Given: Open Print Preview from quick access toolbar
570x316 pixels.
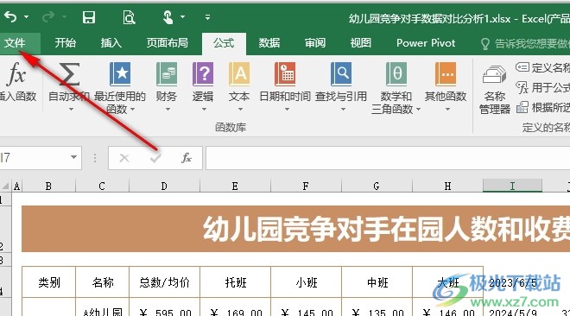Looking at the screenshot, I should pyautogui.click(x=129, y=17).
